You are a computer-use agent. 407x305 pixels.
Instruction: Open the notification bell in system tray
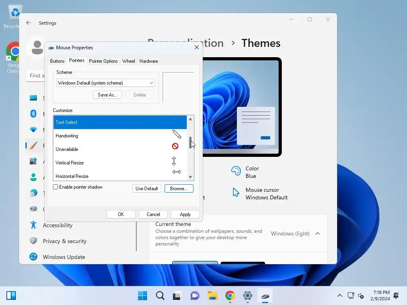click(x=396, y=295)
